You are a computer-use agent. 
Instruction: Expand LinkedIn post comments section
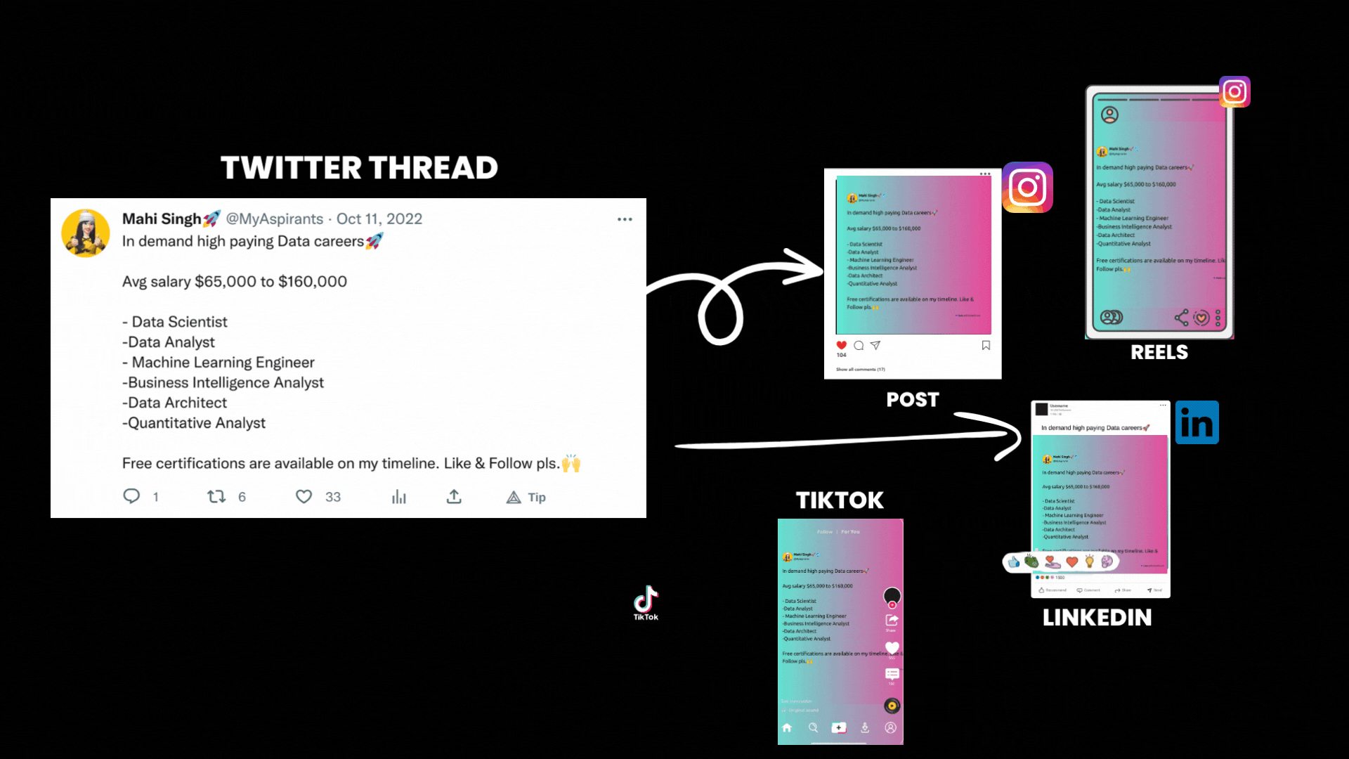click(1090, 590)
